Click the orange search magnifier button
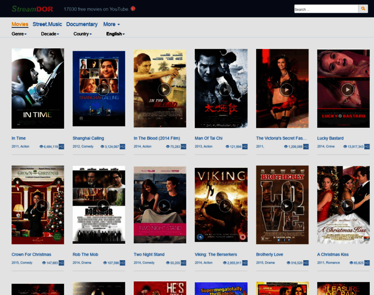This screenshot has width=374, height=295. coord(363,9)
